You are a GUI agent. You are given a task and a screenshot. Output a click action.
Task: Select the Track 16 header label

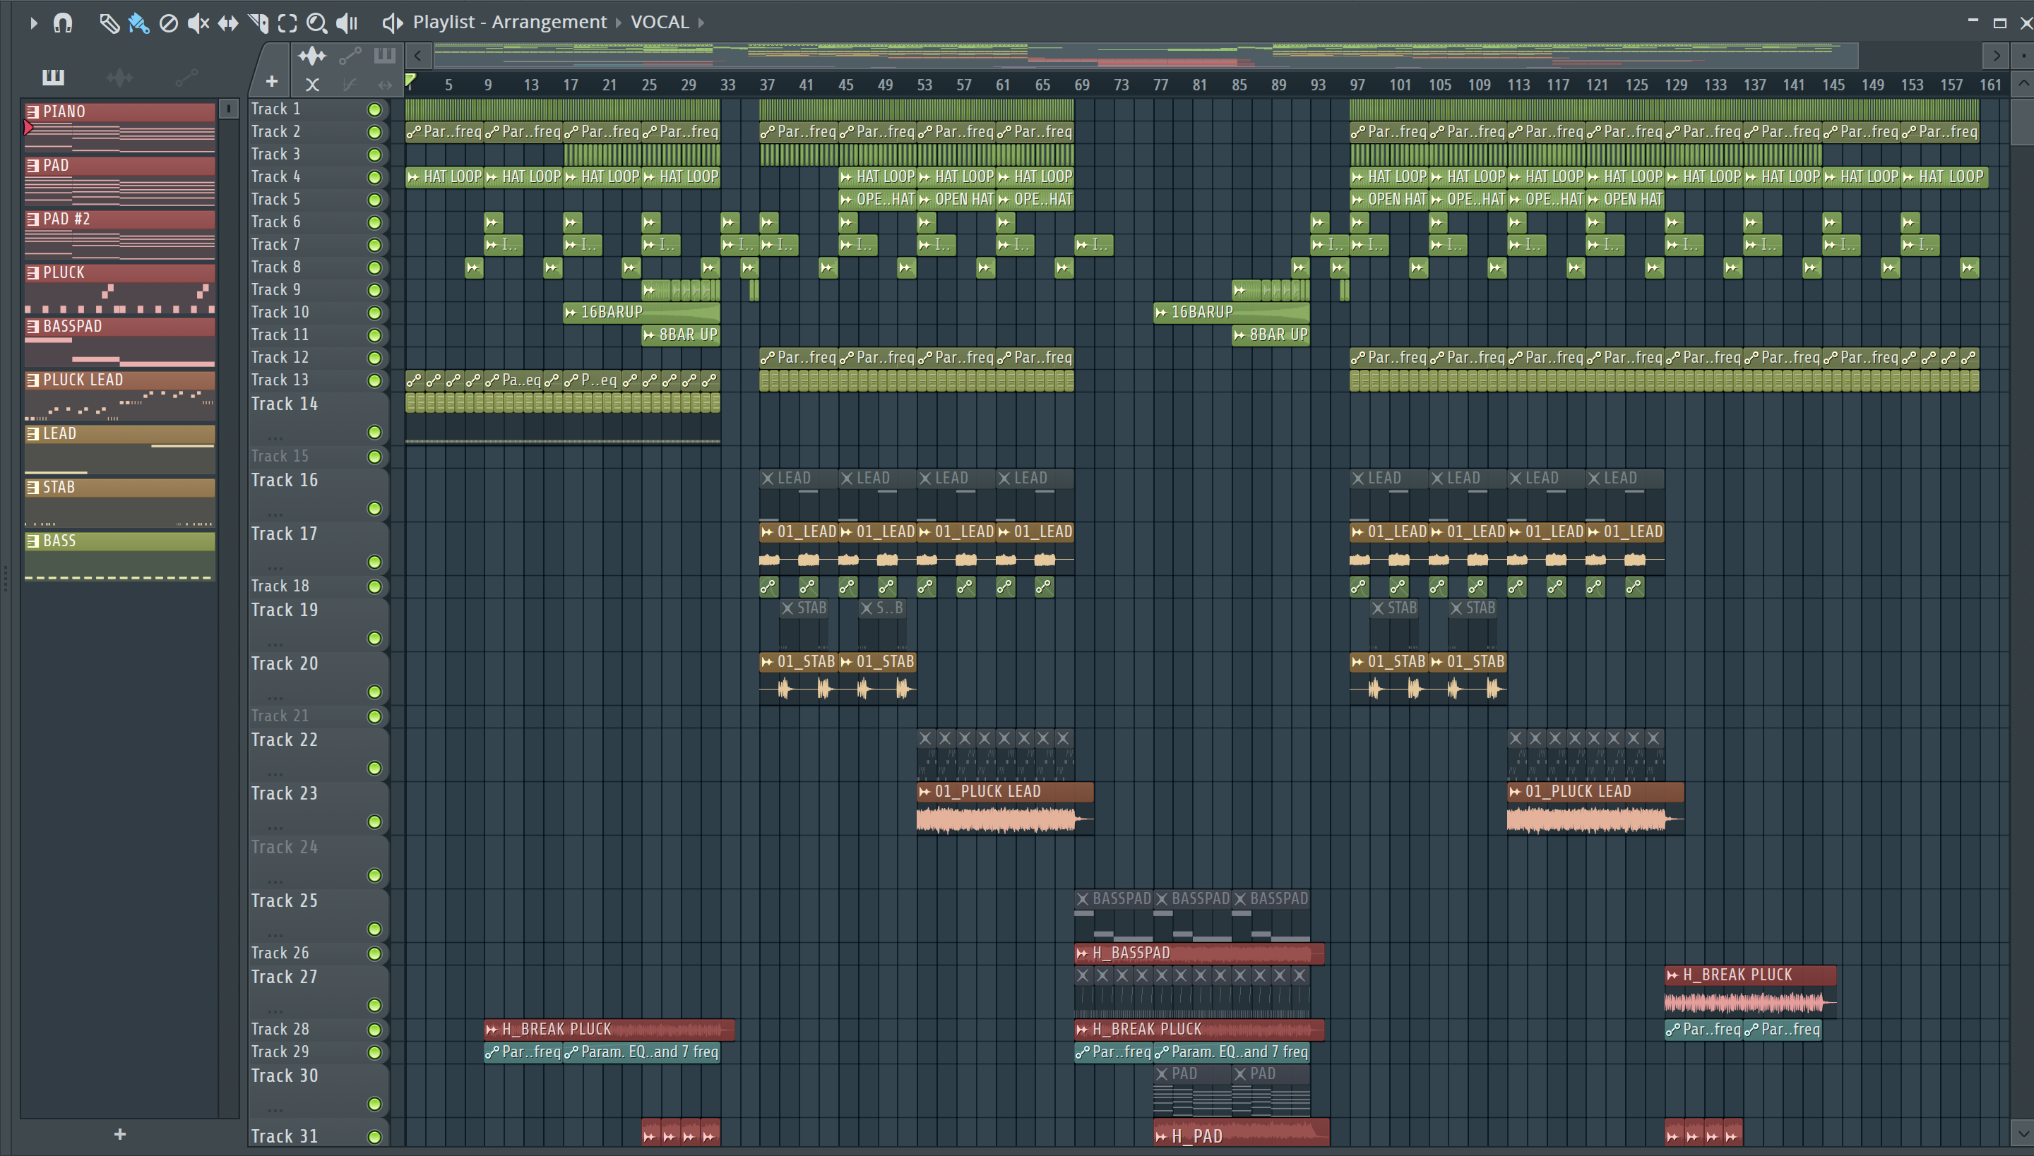(284, 481)
